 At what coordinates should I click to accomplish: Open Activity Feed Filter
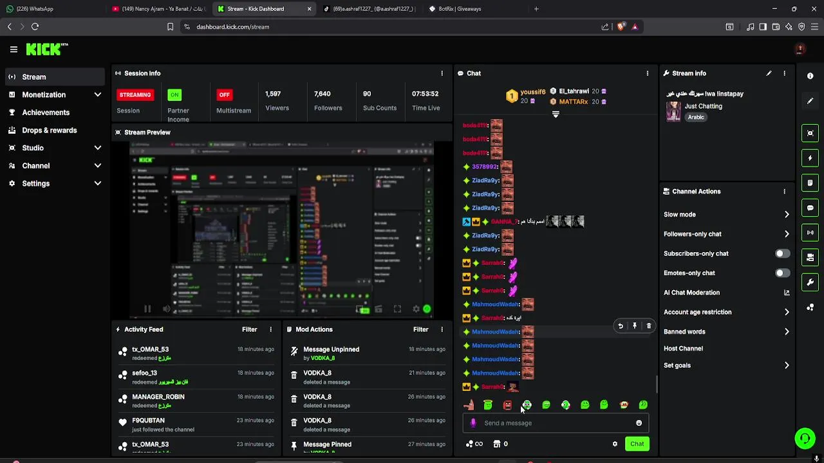(x=249, y=329)
